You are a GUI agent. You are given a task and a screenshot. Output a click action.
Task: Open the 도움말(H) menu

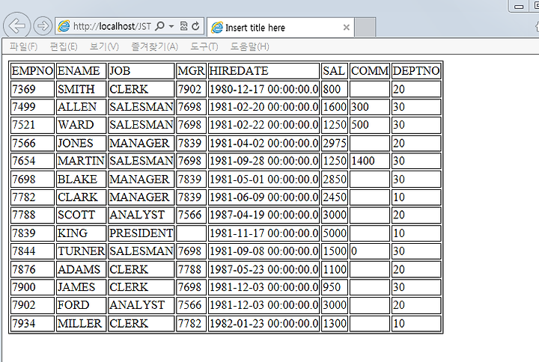coord(249,46)
